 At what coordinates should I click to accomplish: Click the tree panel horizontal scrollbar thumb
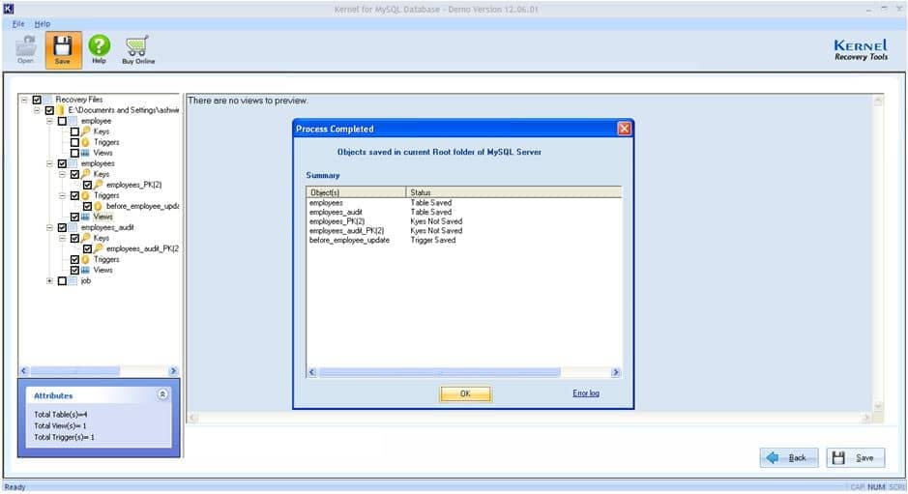pos(75,370)
